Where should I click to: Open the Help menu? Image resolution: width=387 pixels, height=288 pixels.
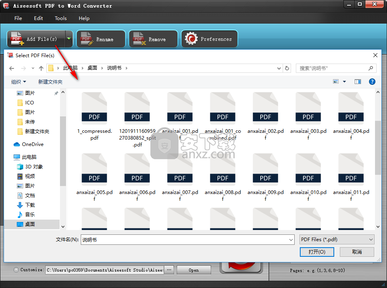[84, 18]
